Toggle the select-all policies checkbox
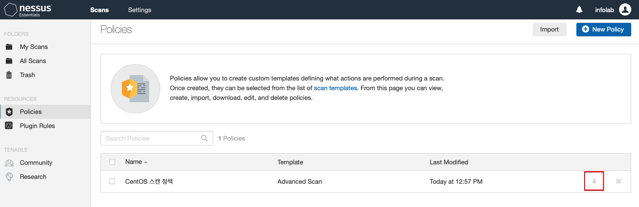This screenshot has width=639, height=207. point(112,162)
